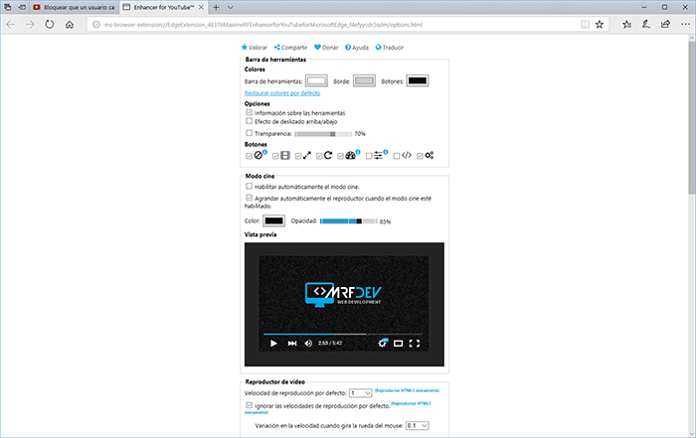Image resolution: width=696 pixels, height=438 pixels.
Task: Enable Efecto de deslizado arriba/abajo
Action: [x=249, y=121]
